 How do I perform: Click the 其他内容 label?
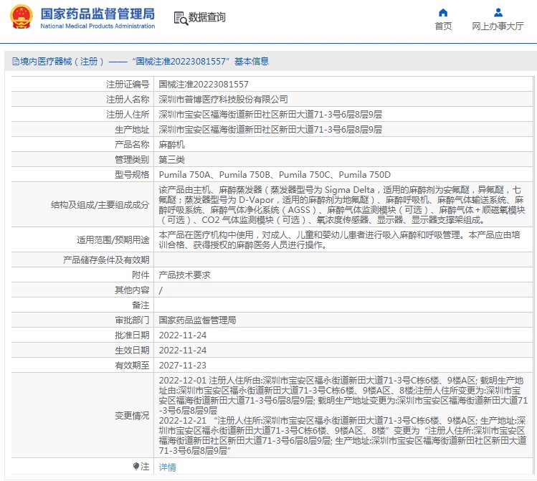(132, 290)
